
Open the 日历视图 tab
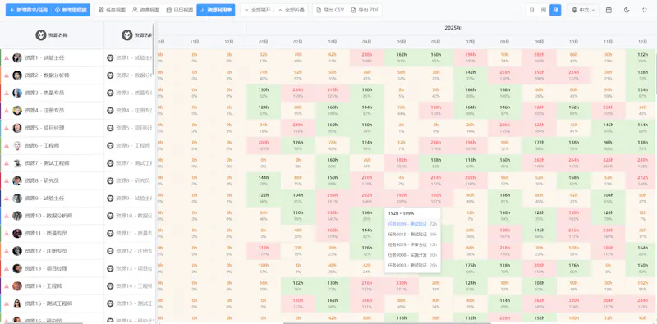pos(180,10)
